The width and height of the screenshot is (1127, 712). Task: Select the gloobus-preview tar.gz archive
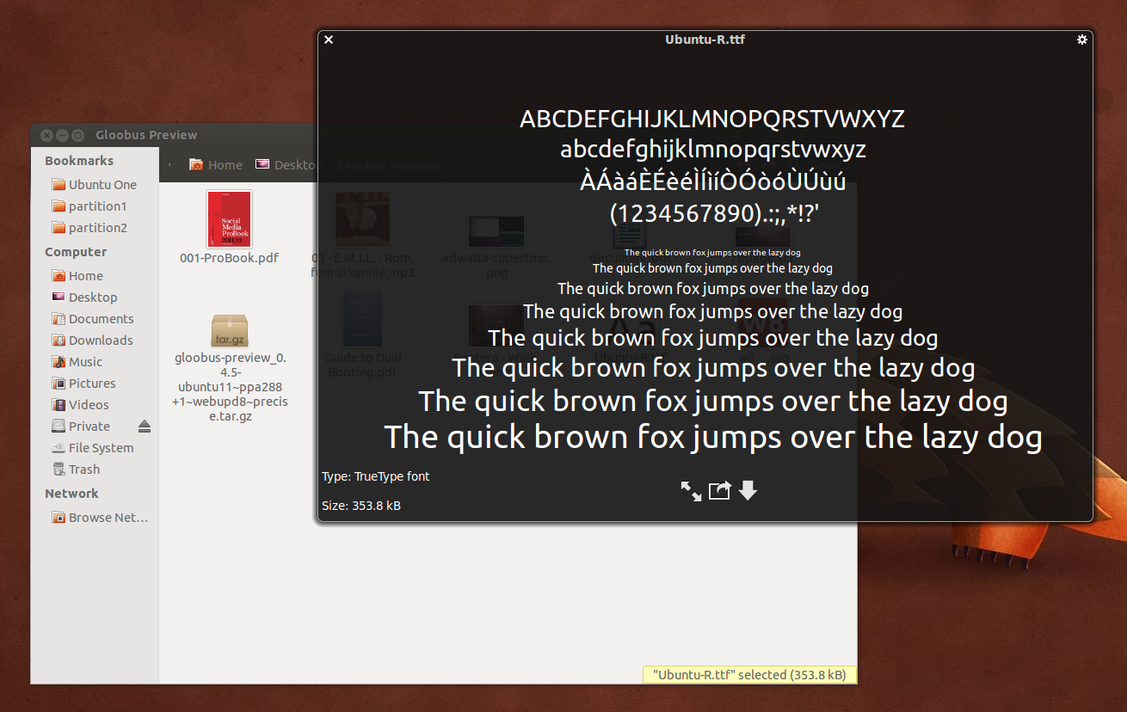pyautogui.click(x=229, y=331)
